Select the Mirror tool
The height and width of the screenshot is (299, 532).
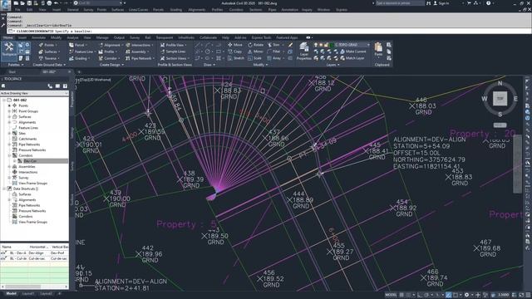pos(255,51)
